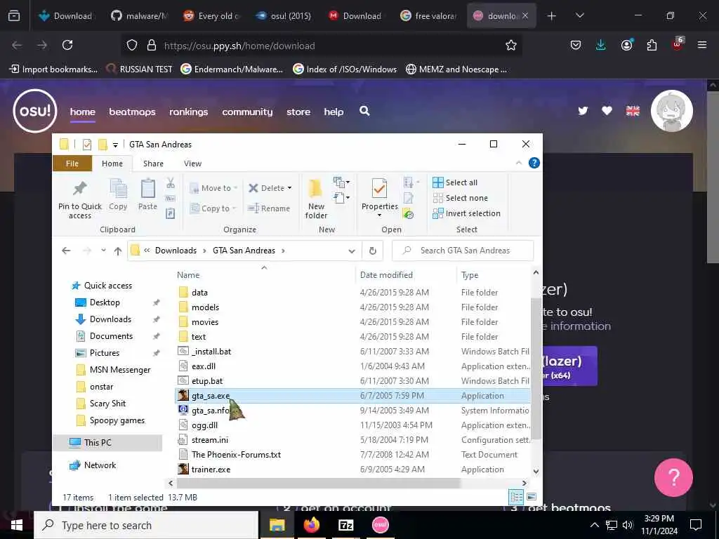
Task: Click the Paste ribbon icon
Action: coord(147,188)
